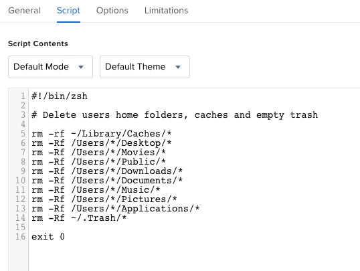Click line number 16 in gutter
The width and height of the screenshot is (360, 271).
(x=21, y=237)
